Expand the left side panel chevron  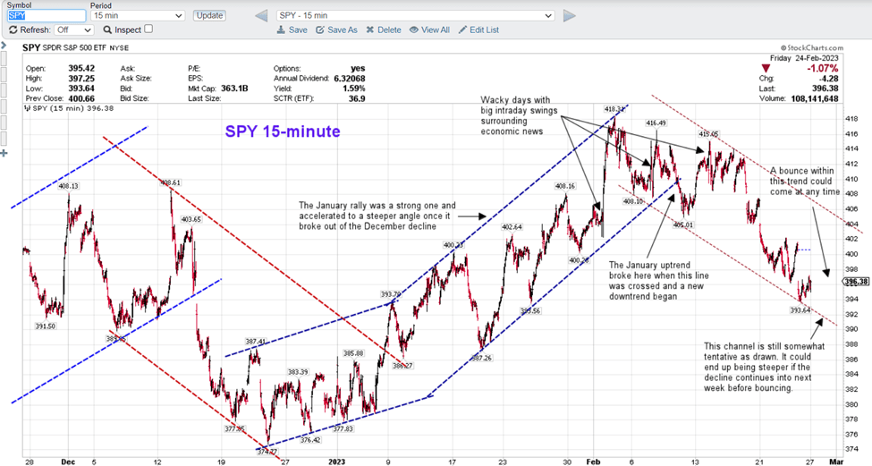coord(4,45)
